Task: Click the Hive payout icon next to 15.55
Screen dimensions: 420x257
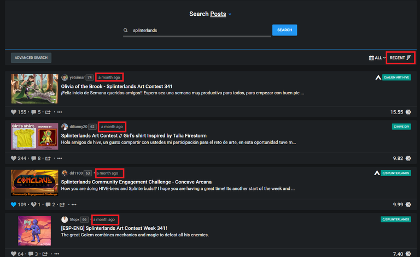Action: tap(408, 112)
